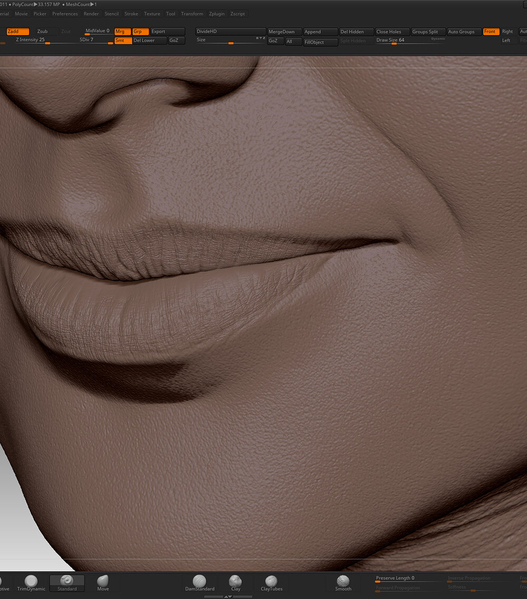Screen dimensions: 527x599
Task: Open the Tool menu
Action: [x=171, y=14]
